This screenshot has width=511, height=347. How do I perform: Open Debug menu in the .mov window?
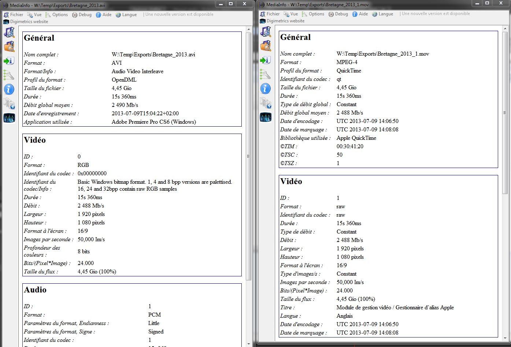point(338,14)
